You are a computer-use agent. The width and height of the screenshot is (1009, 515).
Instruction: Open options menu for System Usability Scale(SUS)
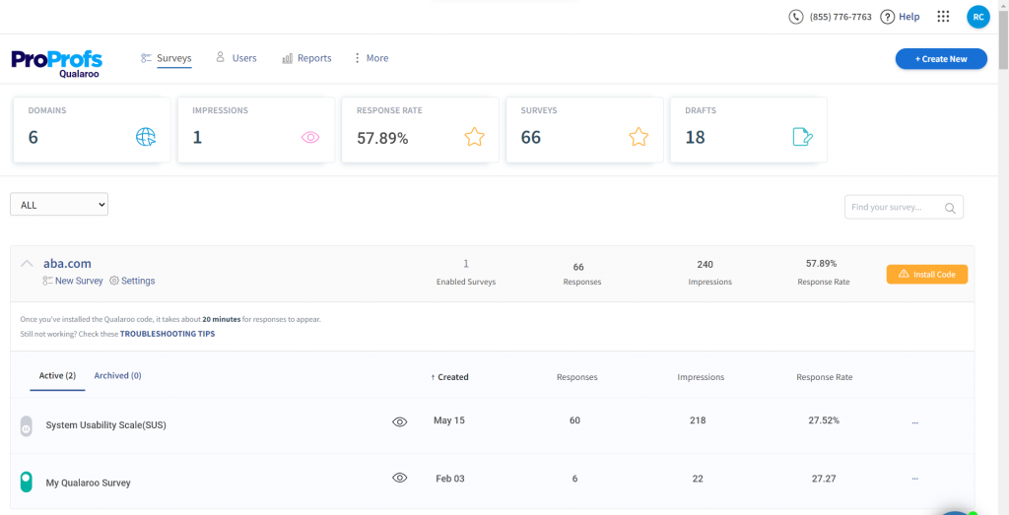coord(915,422)
